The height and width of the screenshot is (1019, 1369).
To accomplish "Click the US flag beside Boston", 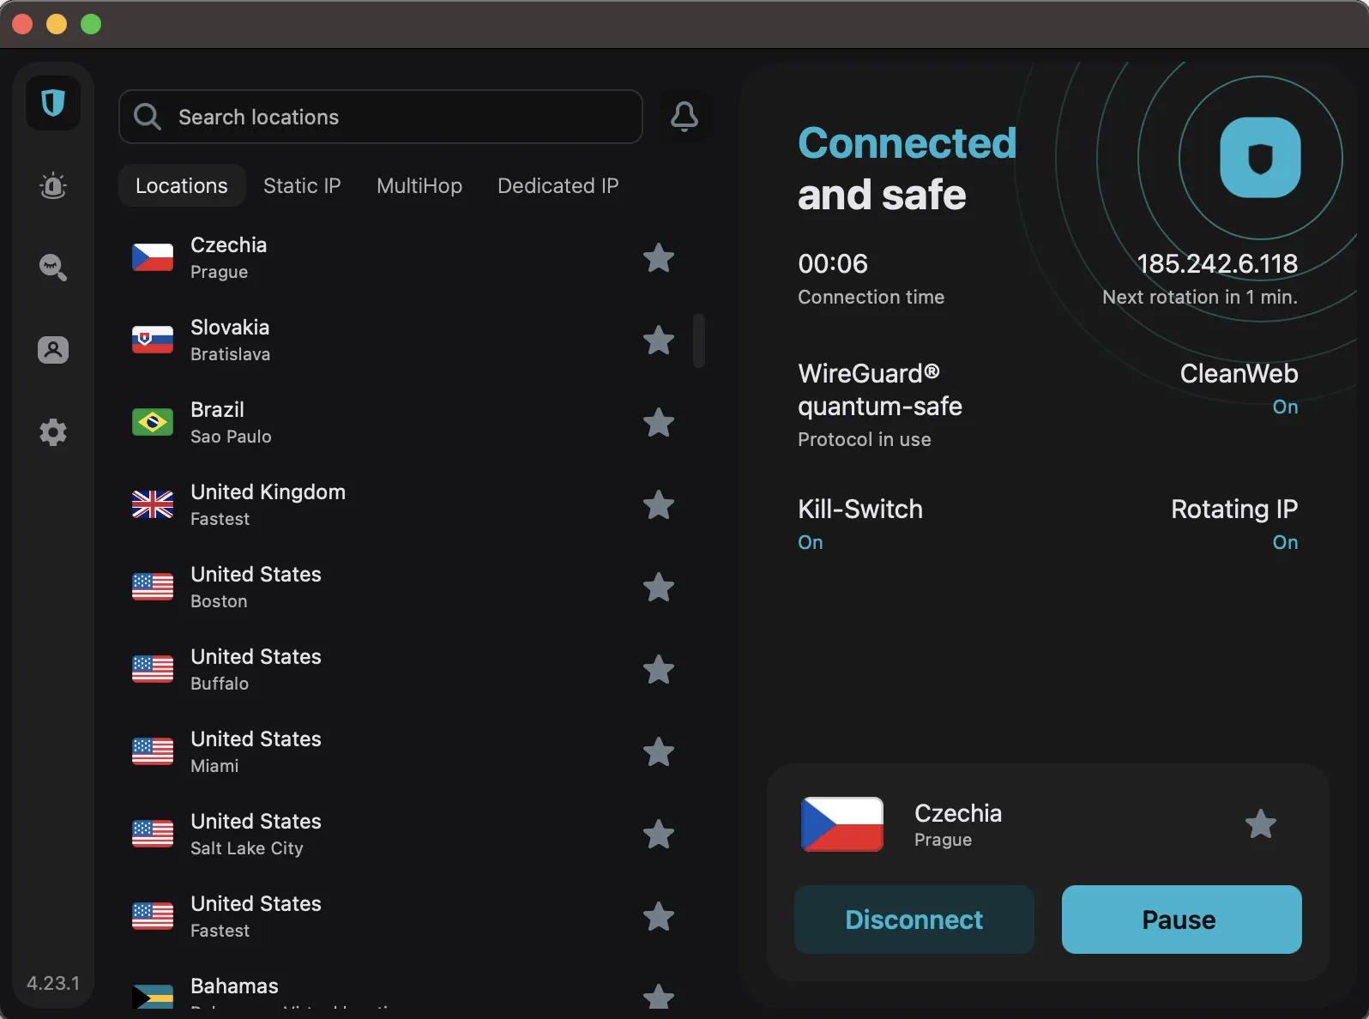I will click(153, 587).
